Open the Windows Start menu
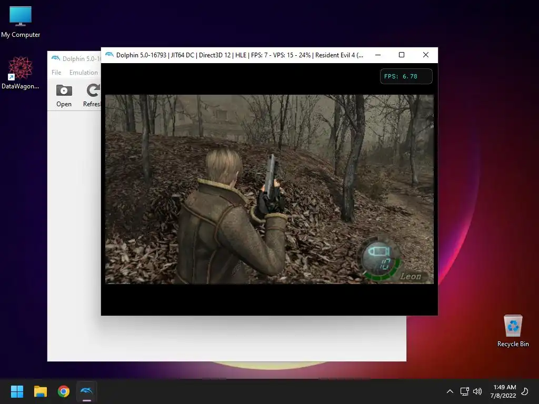 (17, 391)
